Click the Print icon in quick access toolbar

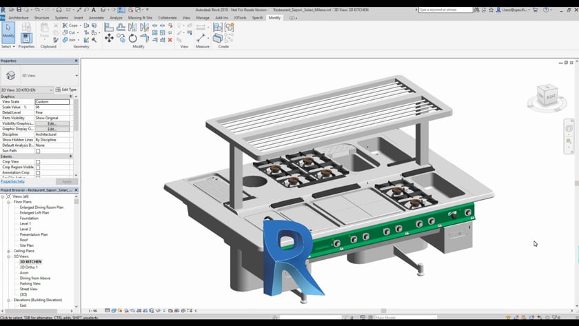tap(59, 10)
